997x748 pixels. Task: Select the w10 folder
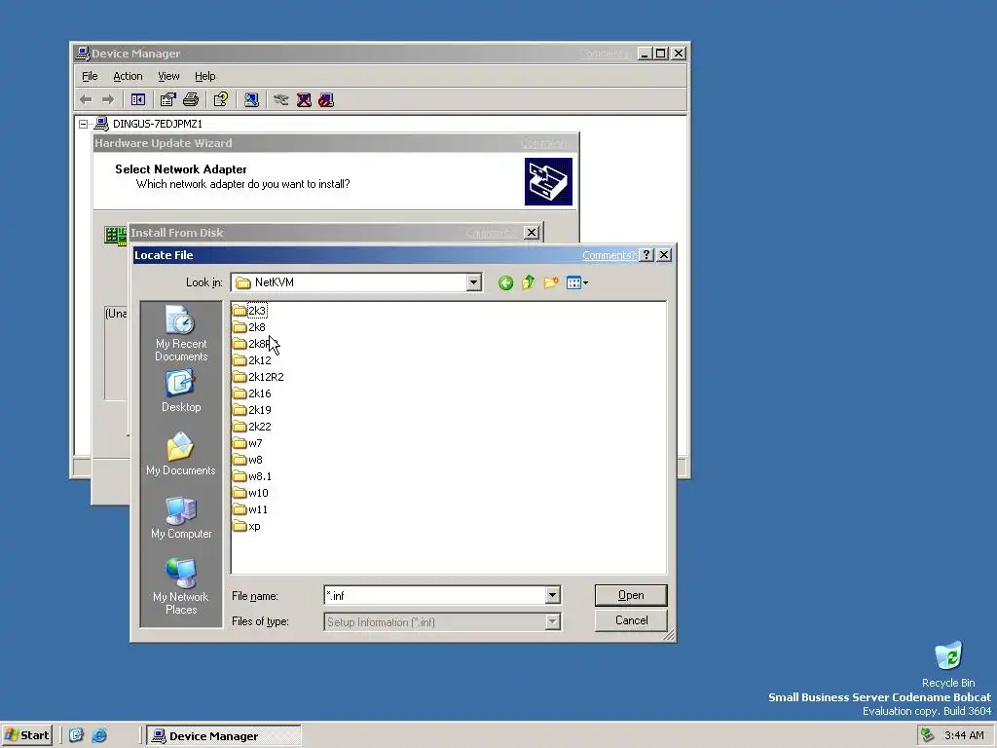[250, 492]
